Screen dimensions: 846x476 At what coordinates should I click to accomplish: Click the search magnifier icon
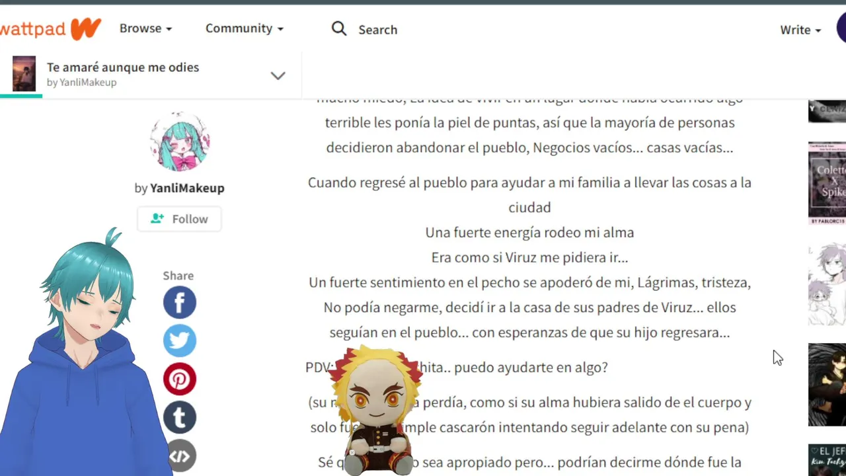(339, 28)
